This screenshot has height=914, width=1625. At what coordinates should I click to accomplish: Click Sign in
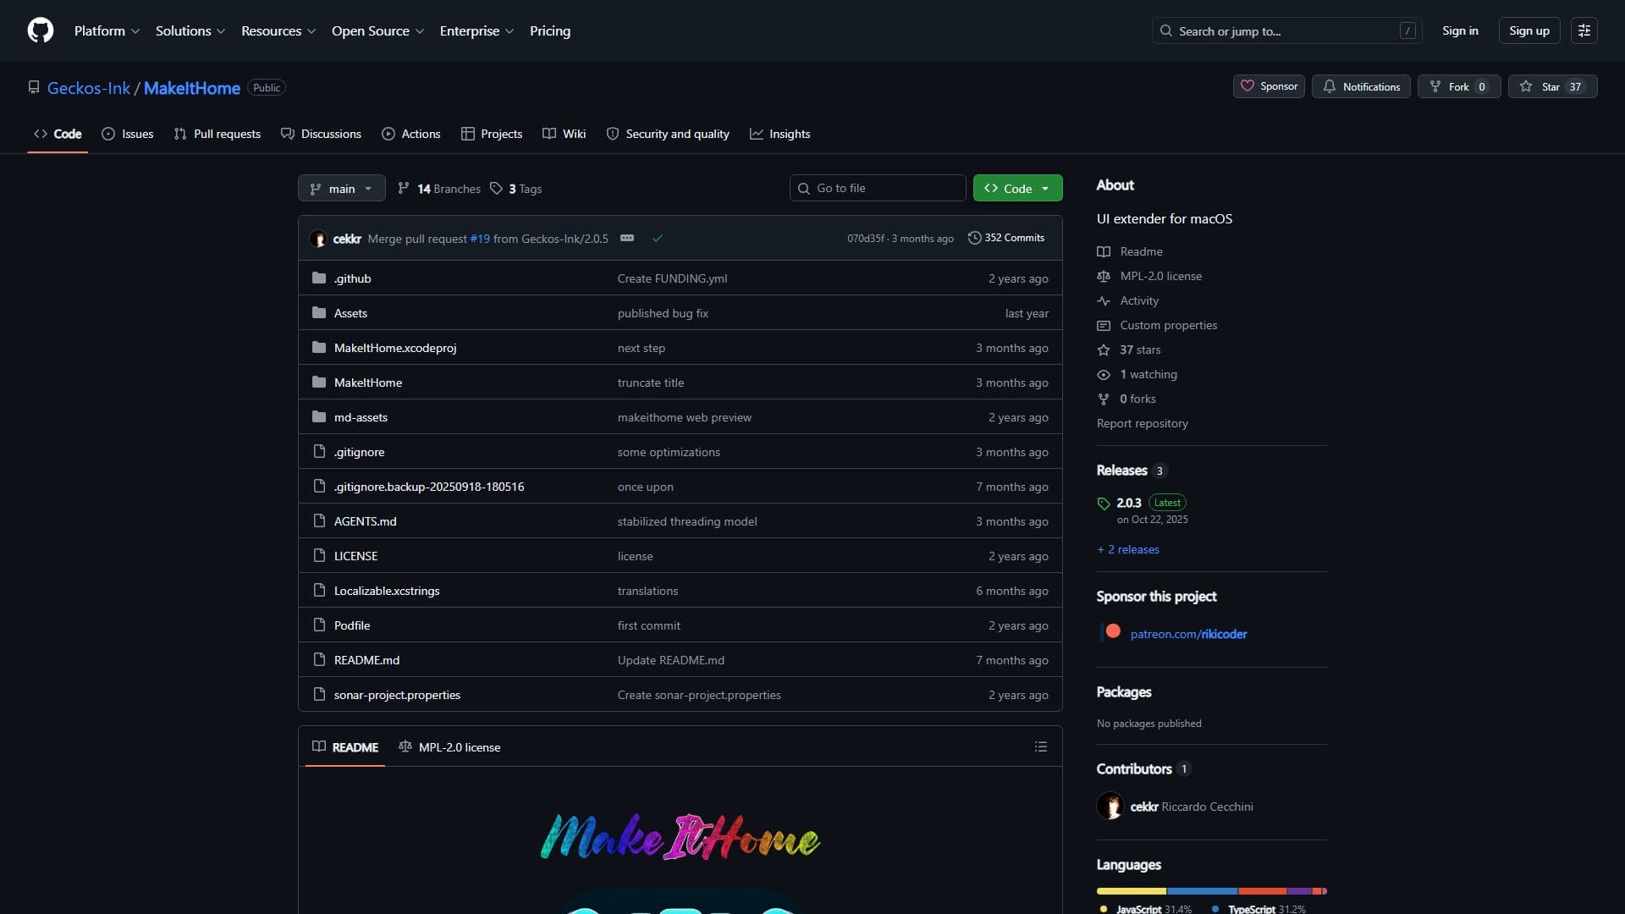[x=1460, y=30]
